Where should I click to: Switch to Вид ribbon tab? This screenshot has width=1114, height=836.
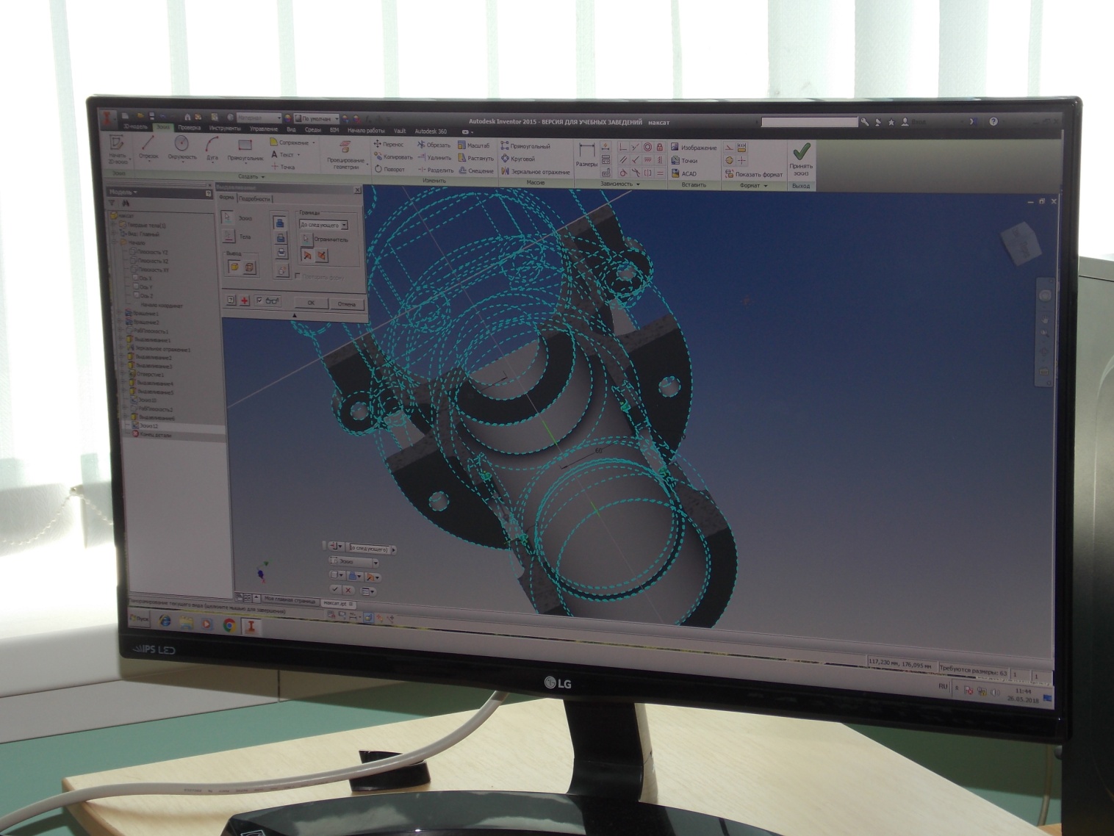(291, 129)
